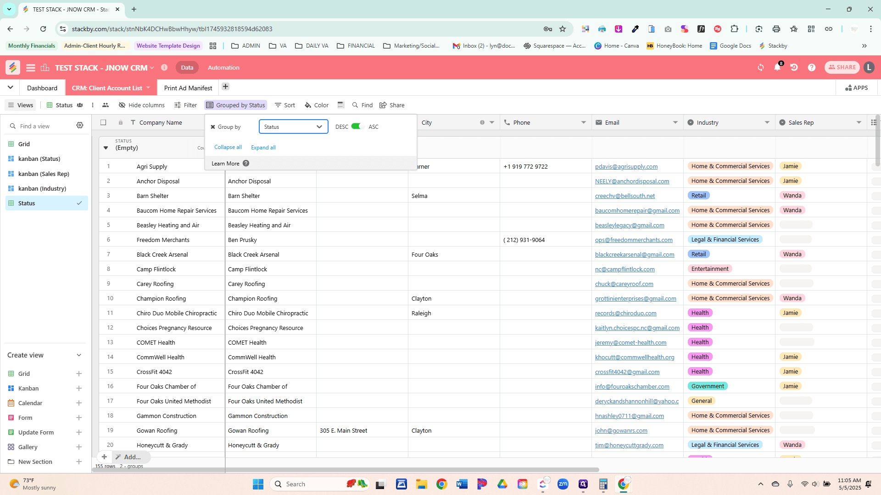The image size is (881, 495).
Task: Click the browser address bar
Action: tap(303, 29)
